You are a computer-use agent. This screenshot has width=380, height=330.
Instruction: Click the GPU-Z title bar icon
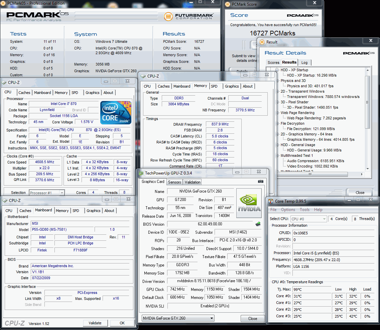point(141,173)
